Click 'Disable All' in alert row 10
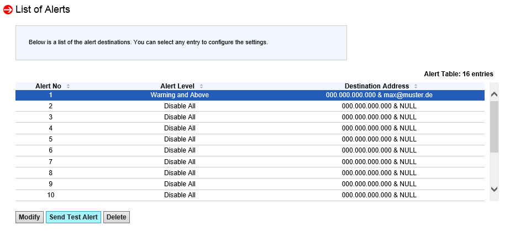The image size is (510, 231). [x=180, y=195]
